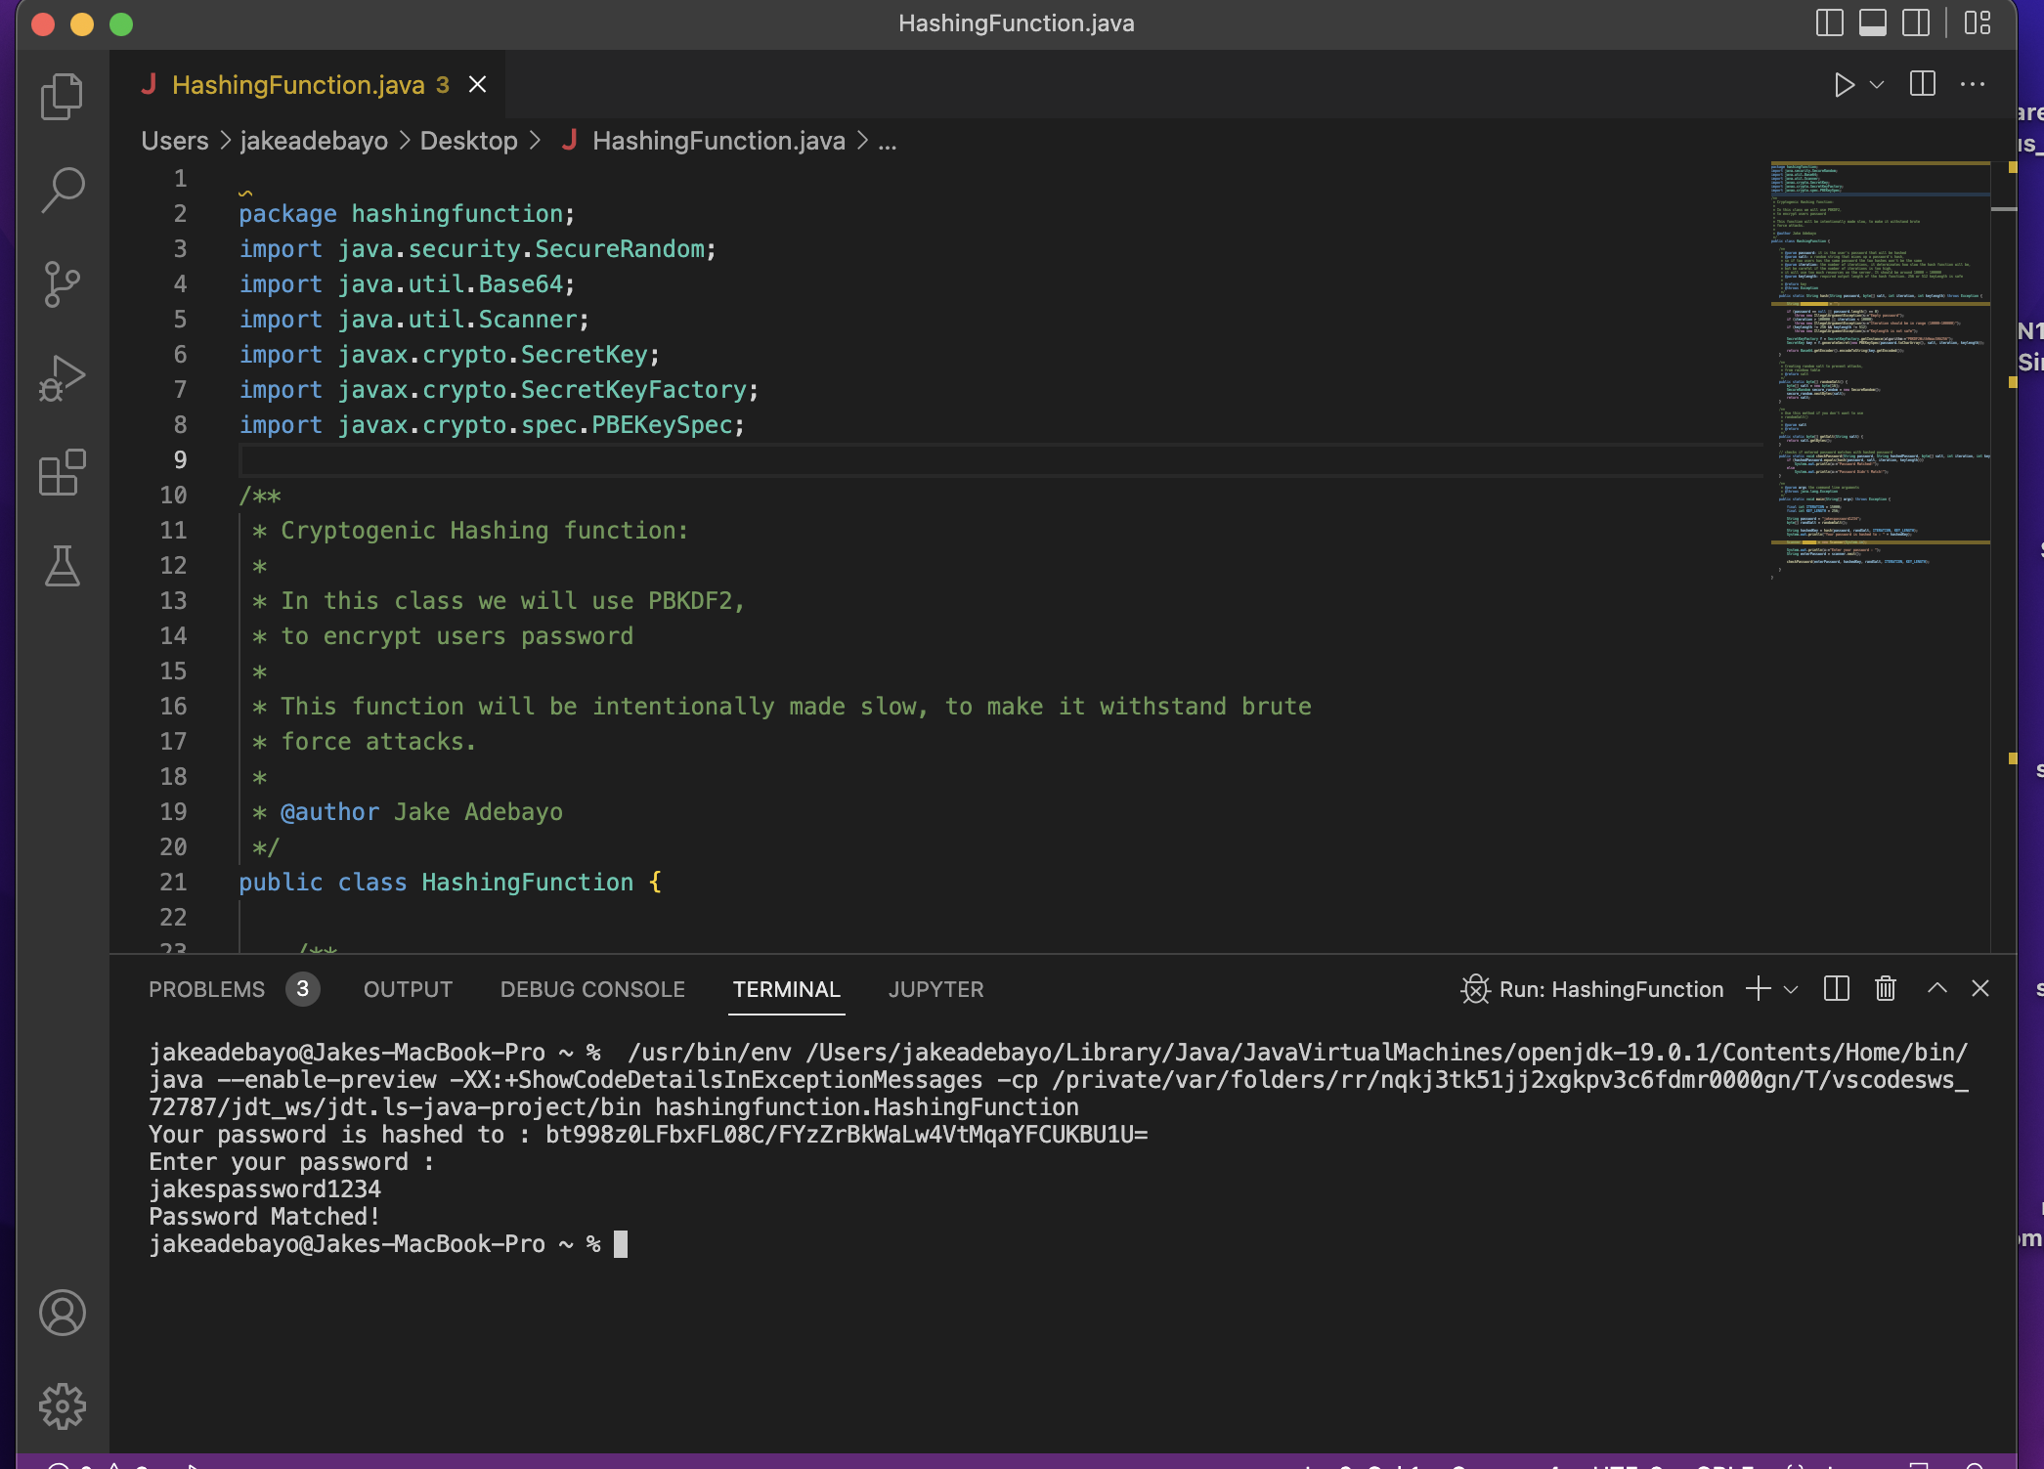
Task: Open the Explorer view in activity bar
Action: pyautogui.click(x=62, y=96)
